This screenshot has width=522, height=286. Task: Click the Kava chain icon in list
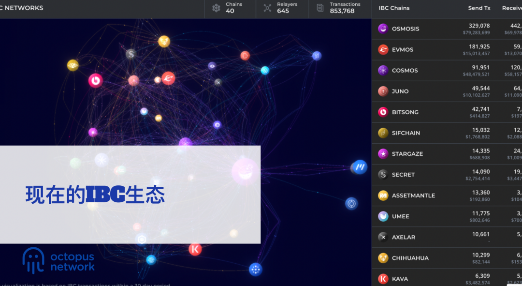click(x=383, y=279)
